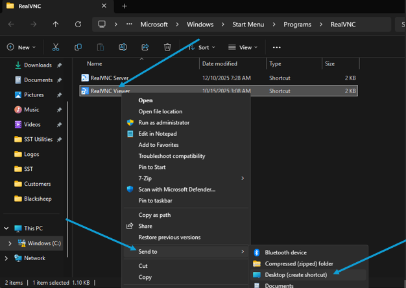
Task: Open the See more ellipsis toolbar menu
Action: [277, 47]
